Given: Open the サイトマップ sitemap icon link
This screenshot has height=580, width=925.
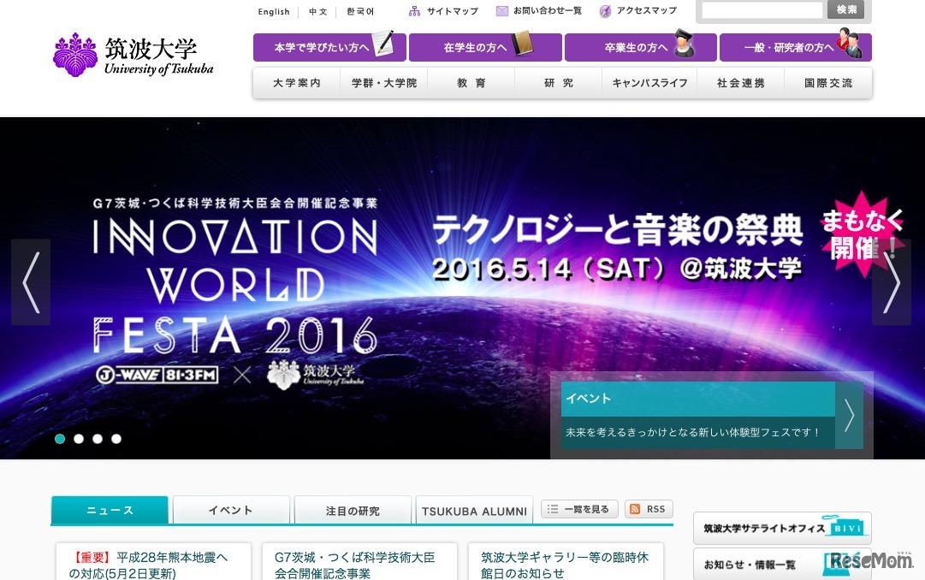Looking at the screenshot, I should (x=415, y=11).
